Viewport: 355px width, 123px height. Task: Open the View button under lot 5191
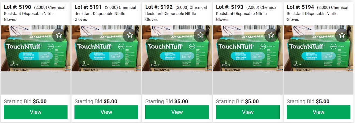coord(106,112)
